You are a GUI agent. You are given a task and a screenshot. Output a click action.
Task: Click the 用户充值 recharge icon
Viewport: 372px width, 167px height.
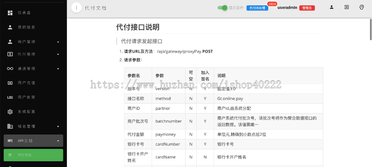10,83
